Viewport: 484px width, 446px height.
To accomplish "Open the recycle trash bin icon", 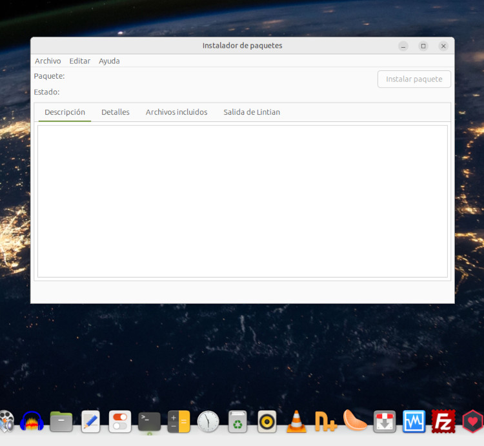I will click(237, 421).
